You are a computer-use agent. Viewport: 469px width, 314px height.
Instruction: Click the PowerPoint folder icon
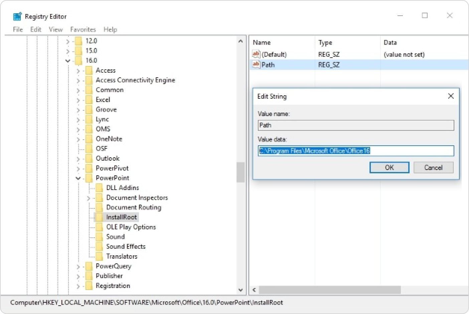pyautogui.click(x=89, y=178)
